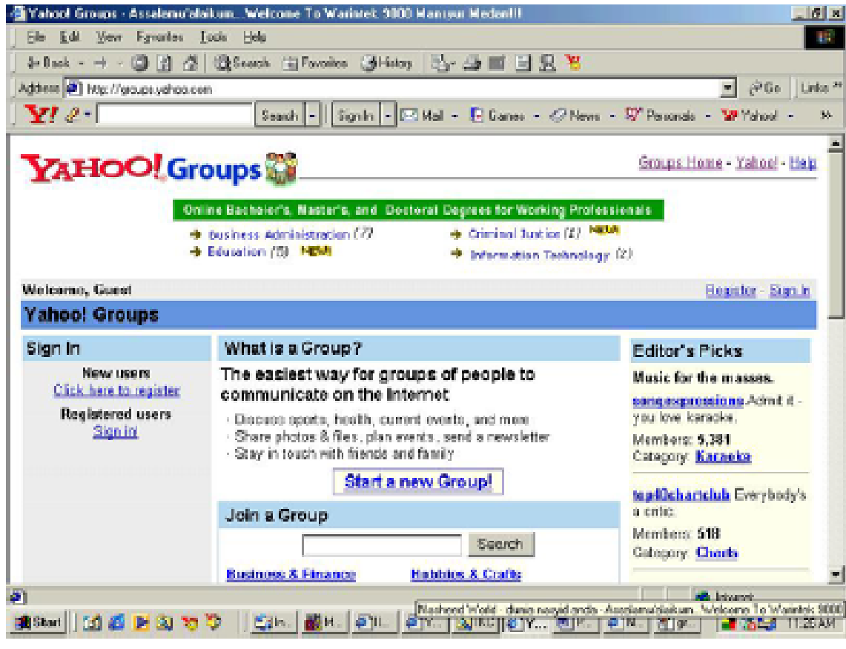The image size is (846, 649).
Task: Click the 'Click here to register' link
Action: click(x=116, y=390)
